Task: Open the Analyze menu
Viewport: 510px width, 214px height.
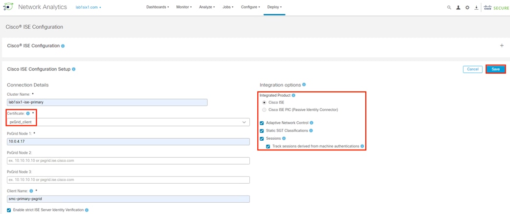Action: pos(207,7)
